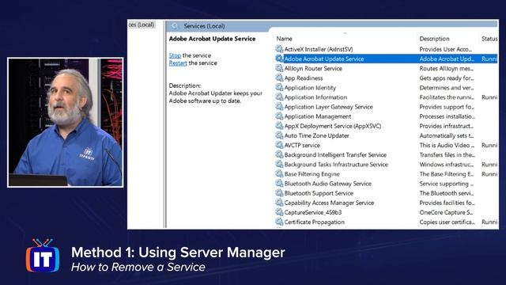Click the gear icon beside Background Tasks Infrastructure Service

point(279,164)
